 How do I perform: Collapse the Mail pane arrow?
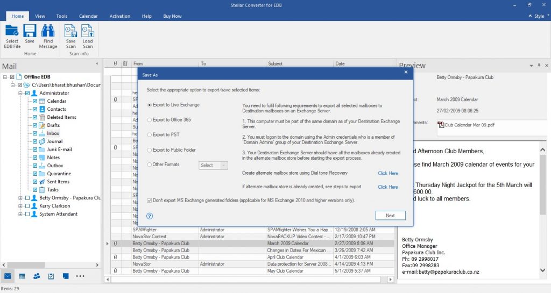pos(97,64)
